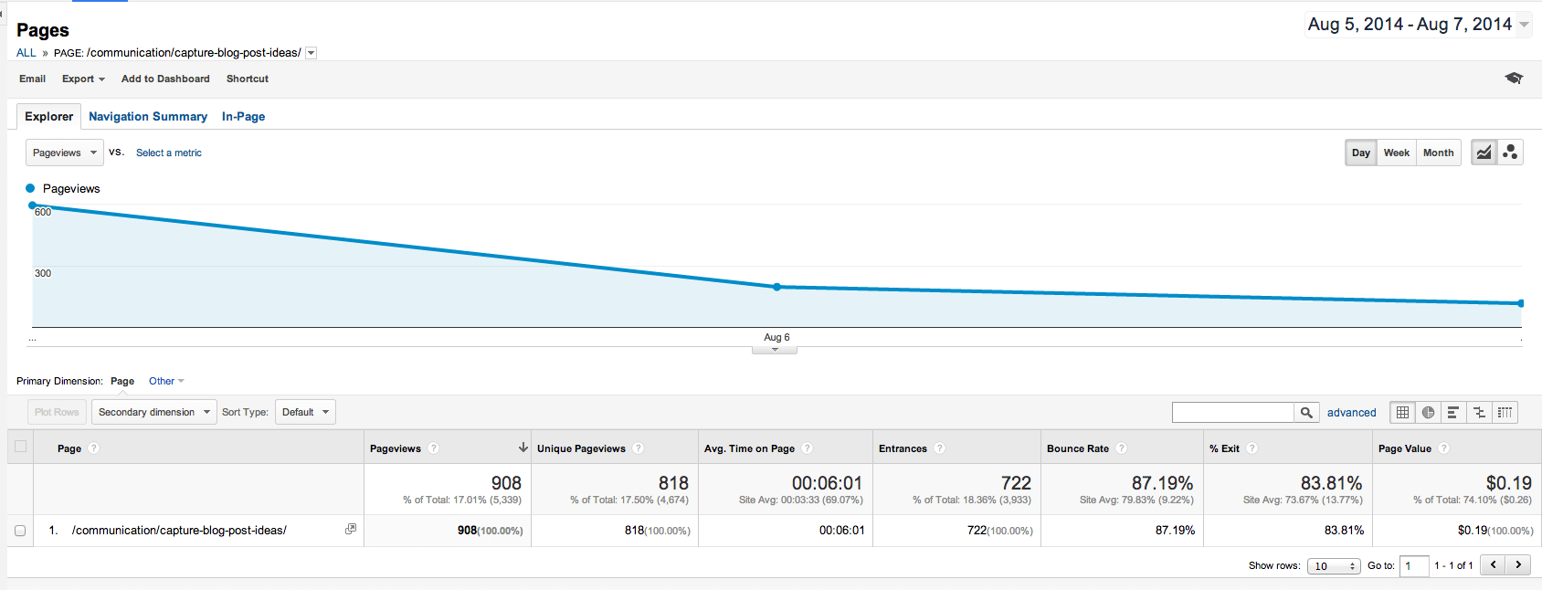Click the table search input field
This screenshot has width=1542, height=590.
(x=1232, y=413)
